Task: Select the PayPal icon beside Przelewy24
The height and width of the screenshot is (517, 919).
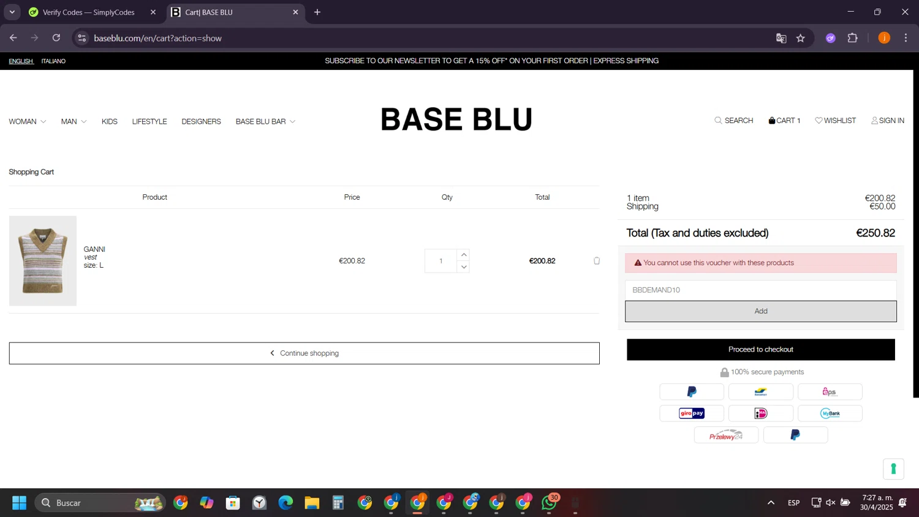Action: point(795,436)
